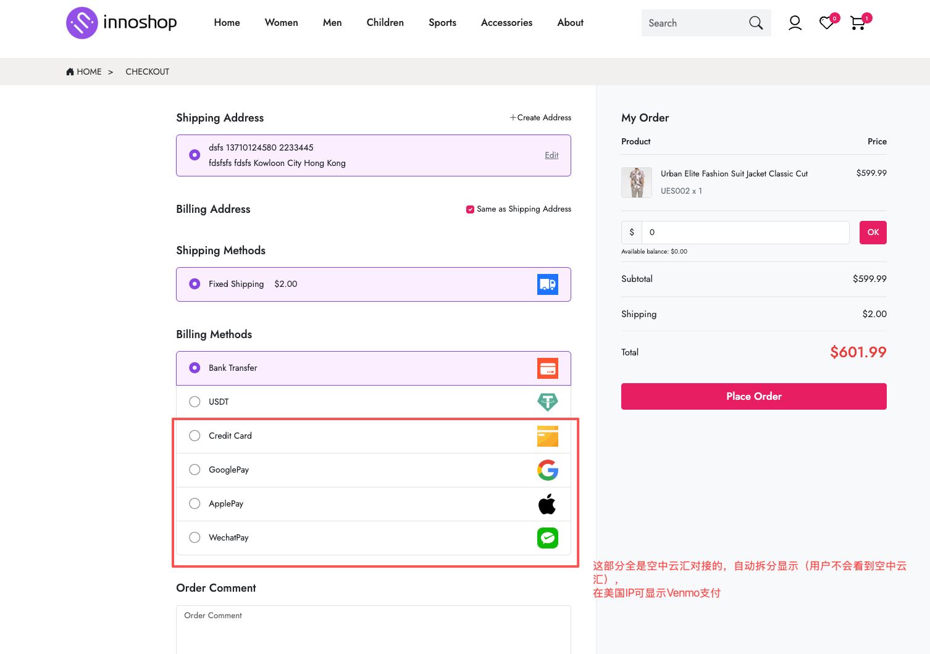
Task: Click the innoshop logo
Action: pyautogui.click(x=122, y=23)
